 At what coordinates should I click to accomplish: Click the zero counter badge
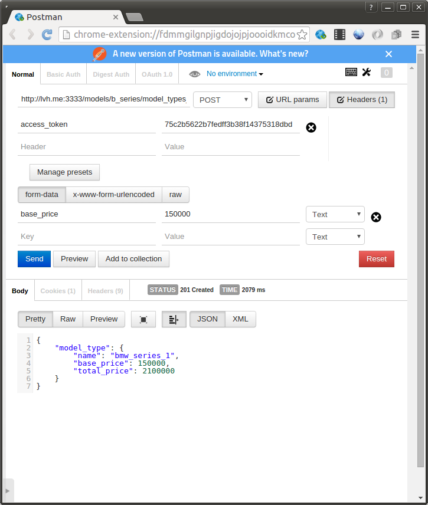[387, 73]
